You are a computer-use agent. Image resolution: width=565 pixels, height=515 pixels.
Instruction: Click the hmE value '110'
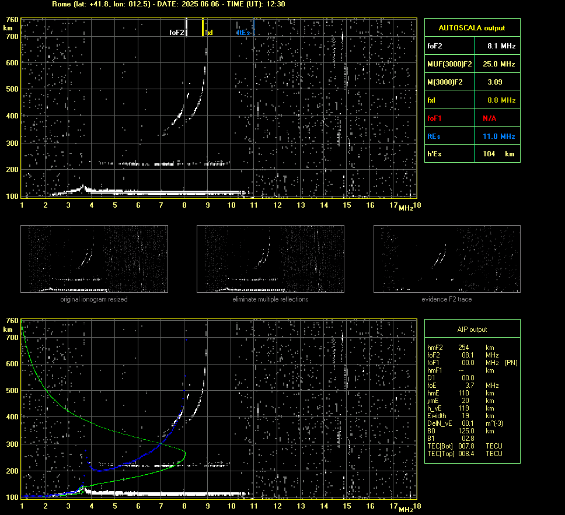[x=463, y=393]
